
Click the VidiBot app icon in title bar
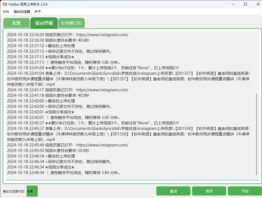pos(4,4)
